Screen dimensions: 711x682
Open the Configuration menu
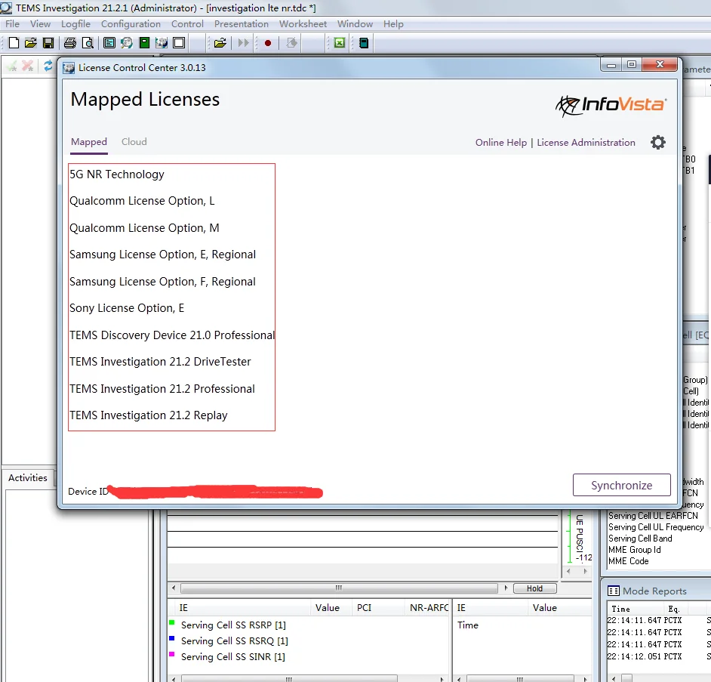pyautogui.click(x=131, y=24)
